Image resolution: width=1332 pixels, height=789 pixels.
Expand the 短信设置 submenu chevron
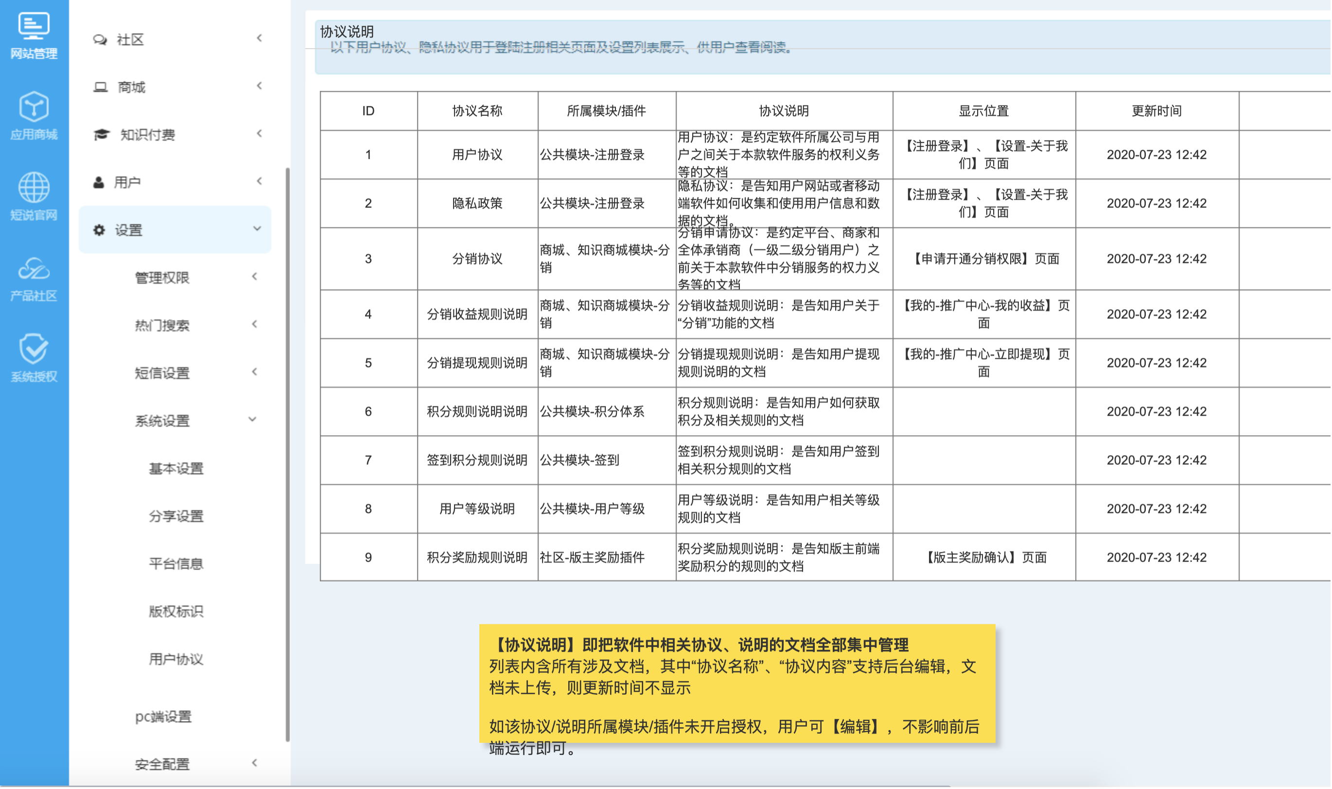pos(255,371)
